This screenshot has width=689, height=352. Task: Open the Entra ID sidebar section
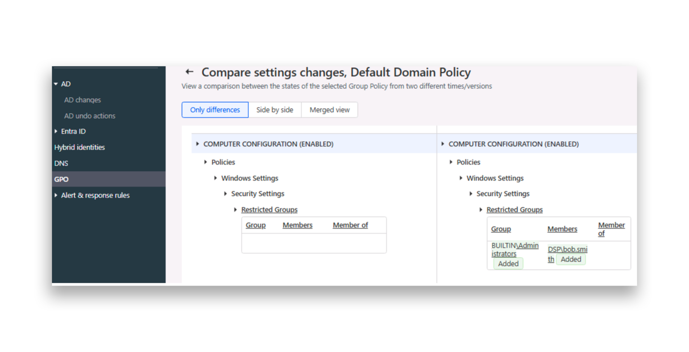[x=73, y=131]
